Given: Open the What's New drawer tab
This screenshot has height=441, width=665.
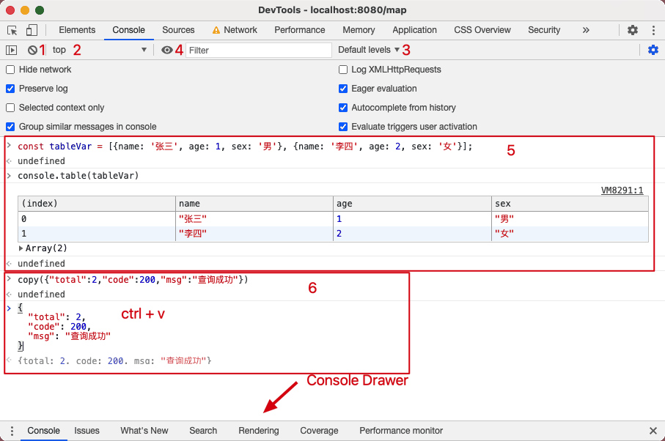Looking at the screenshot, I should (x=144, y=431).
